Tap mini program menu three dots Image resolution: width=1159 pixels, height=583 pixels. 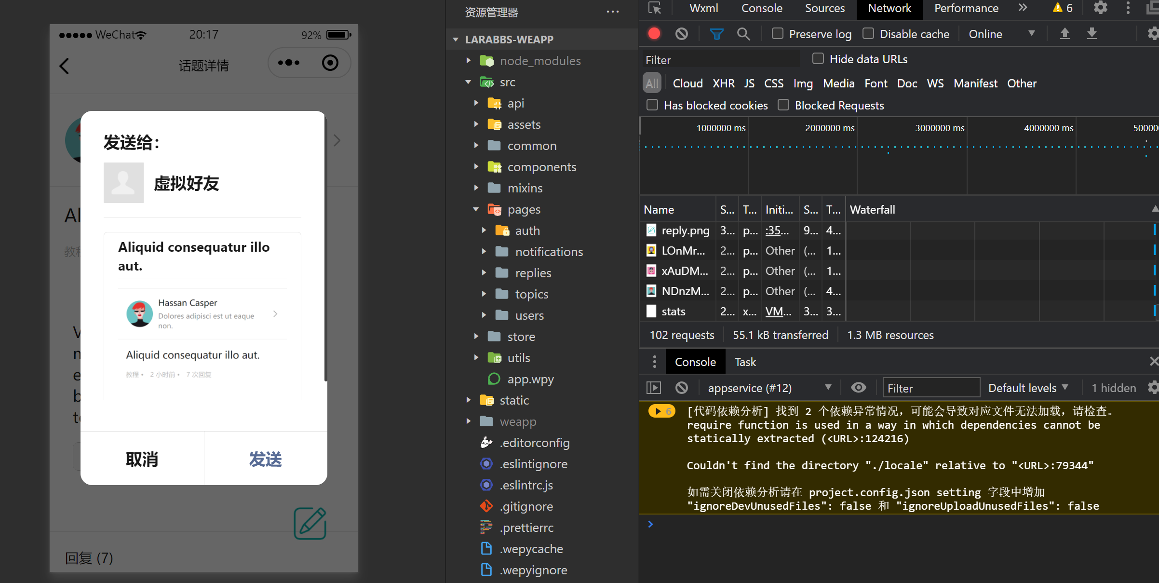[x=289, y=63]
